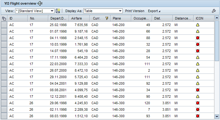Click the red light icon for 08.08.2001 flight
The height and width of the screenshot is (120, 220).
pos(198,90)
